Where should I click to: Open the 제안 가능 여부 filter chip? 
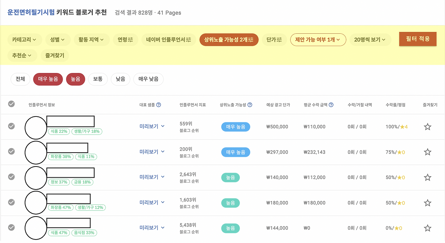tap(318, 40)
